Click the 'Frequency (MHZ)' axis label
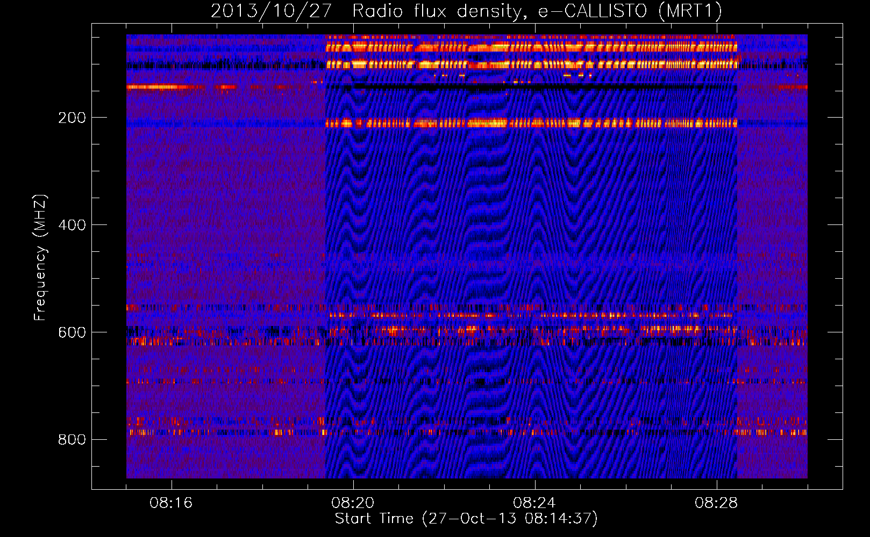The image size is (870, 537). pyautogui.click(x=40, y=258)
